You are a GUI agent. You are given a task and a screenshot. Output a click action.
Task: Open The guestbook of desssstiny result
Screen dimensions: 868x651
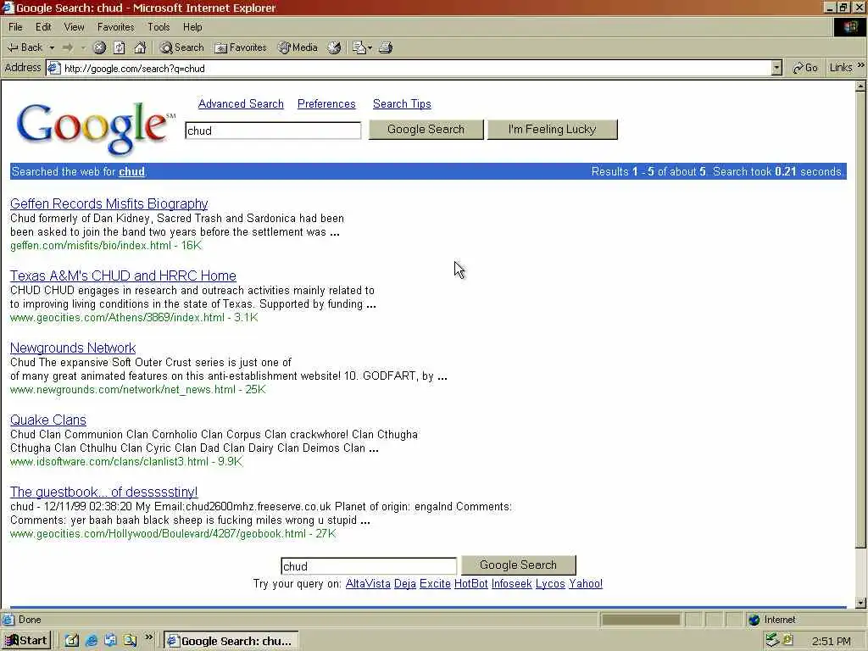[x=104, y=492]
